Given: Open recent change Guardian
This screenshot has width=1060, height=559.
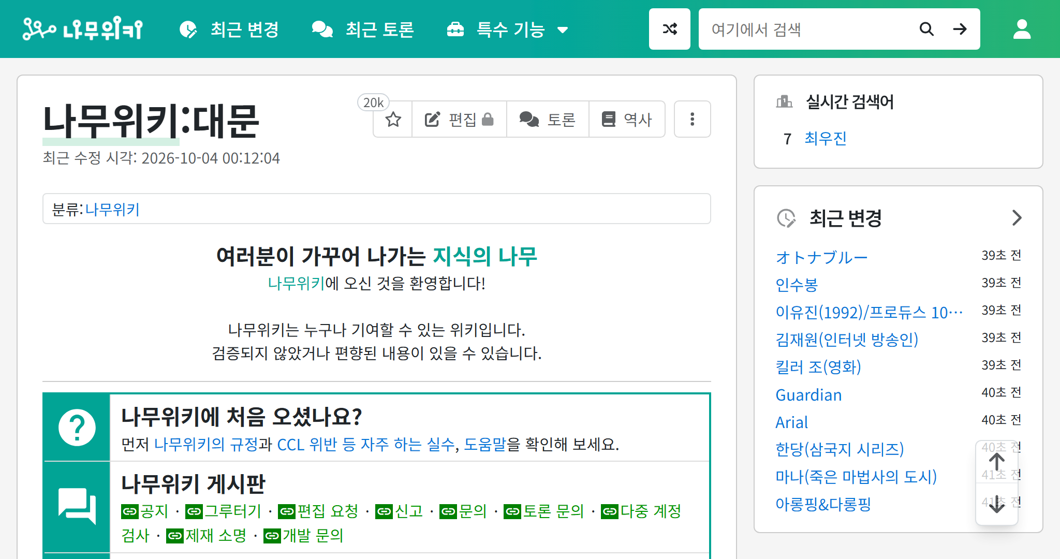Looking at the screenshot, I should tap(808, 395).
